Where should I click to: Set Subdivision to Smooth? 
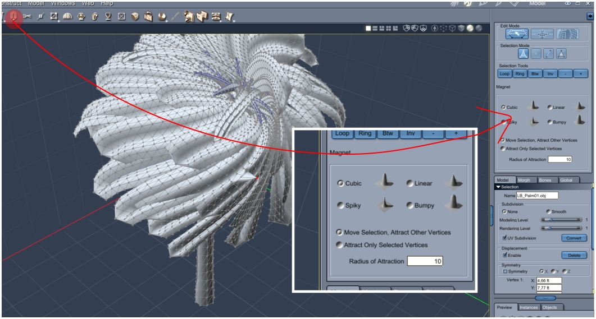point(548,212)
